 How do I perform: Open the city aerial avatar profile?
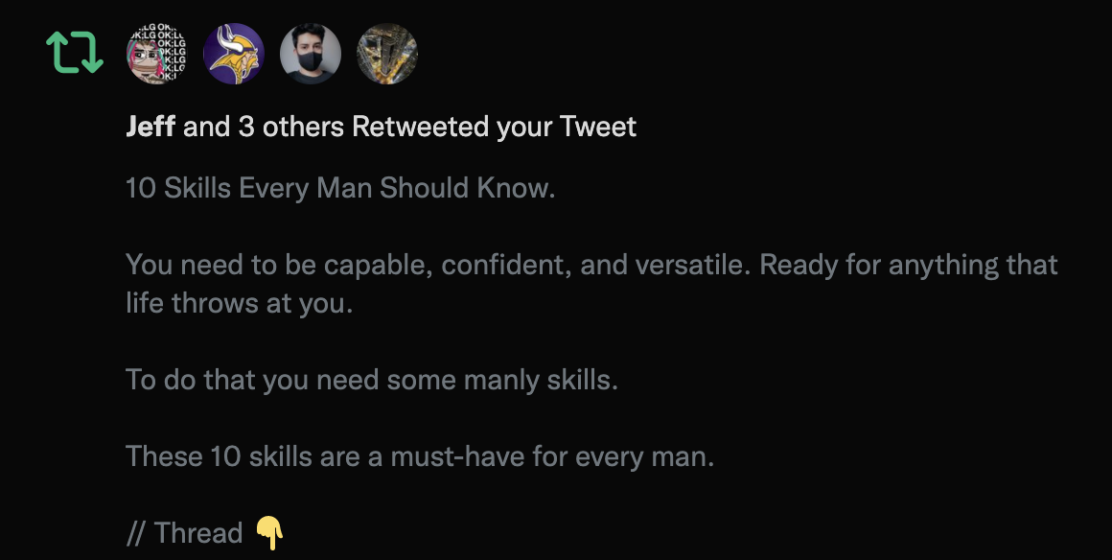pos(386,54)
